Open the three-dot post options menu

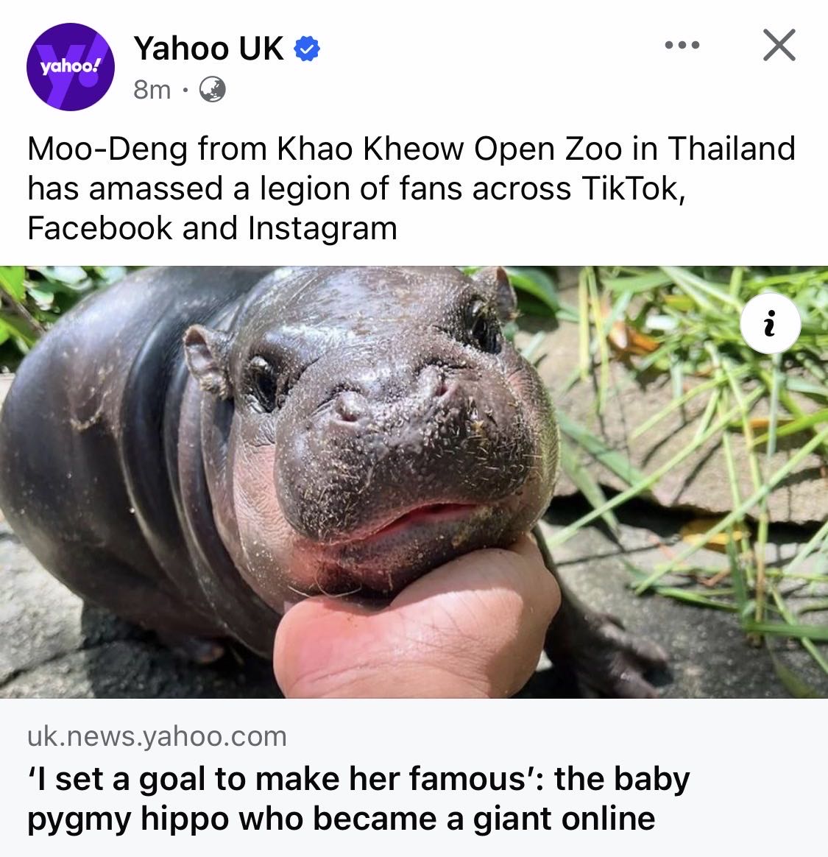[682, 45]
